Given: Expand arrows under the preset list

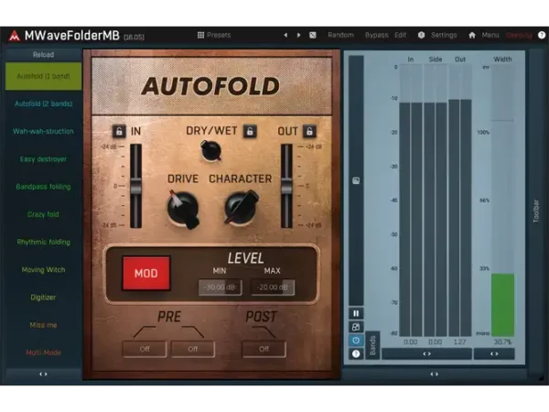Looking at the screenshot, I should tap(43, 374).
